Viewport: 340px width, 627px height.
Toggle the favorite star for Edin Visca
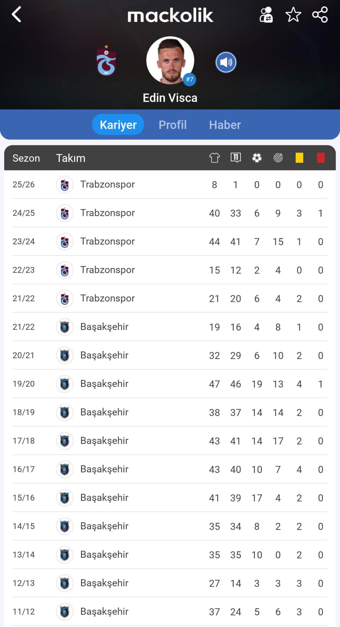click(x=293, y=15)
